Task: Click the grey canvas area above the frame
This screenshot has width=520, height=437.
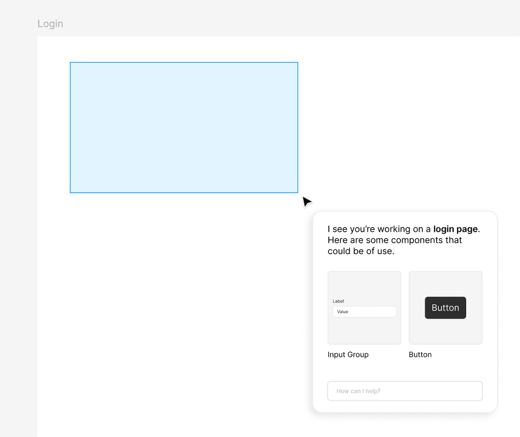Action: click(x=289, y=17)
